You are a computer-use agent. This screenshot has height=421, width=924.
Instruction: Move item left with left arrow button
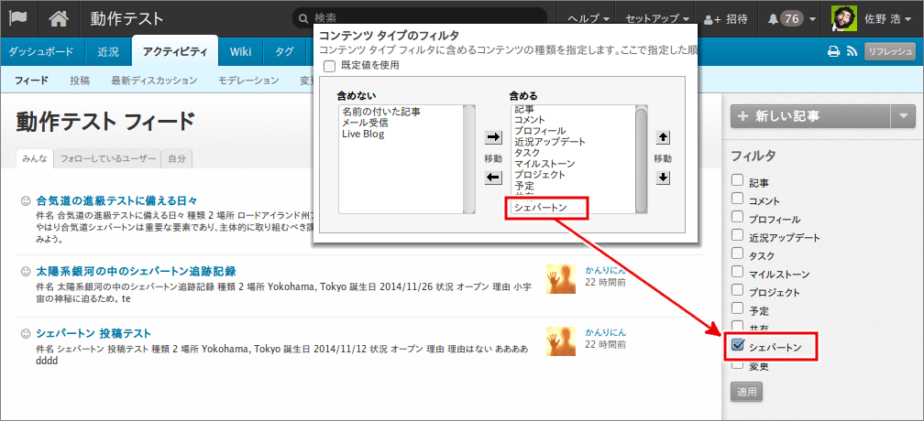click(493, 178)
